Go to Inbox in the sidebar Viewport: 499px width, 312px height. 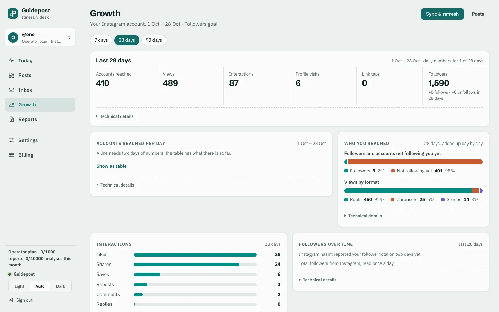point(40,90)
